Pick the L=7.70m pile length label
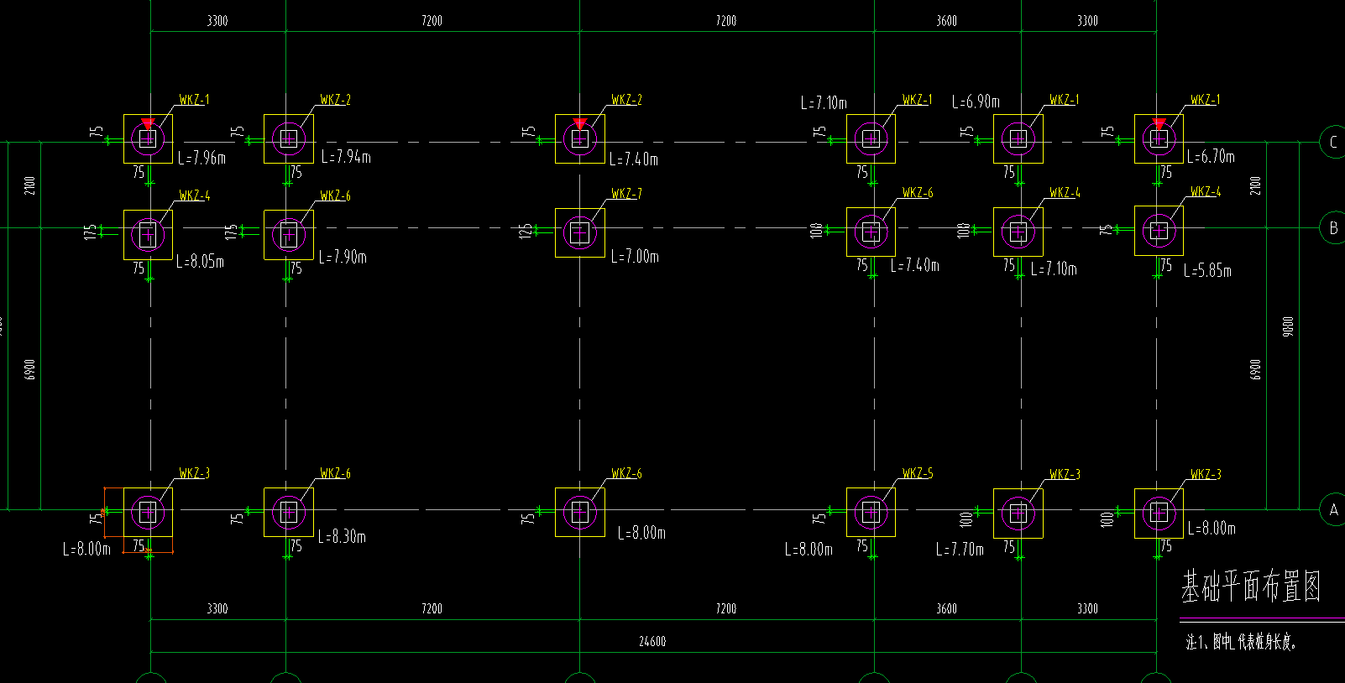Screen dimensions: 1345x683 960,550
